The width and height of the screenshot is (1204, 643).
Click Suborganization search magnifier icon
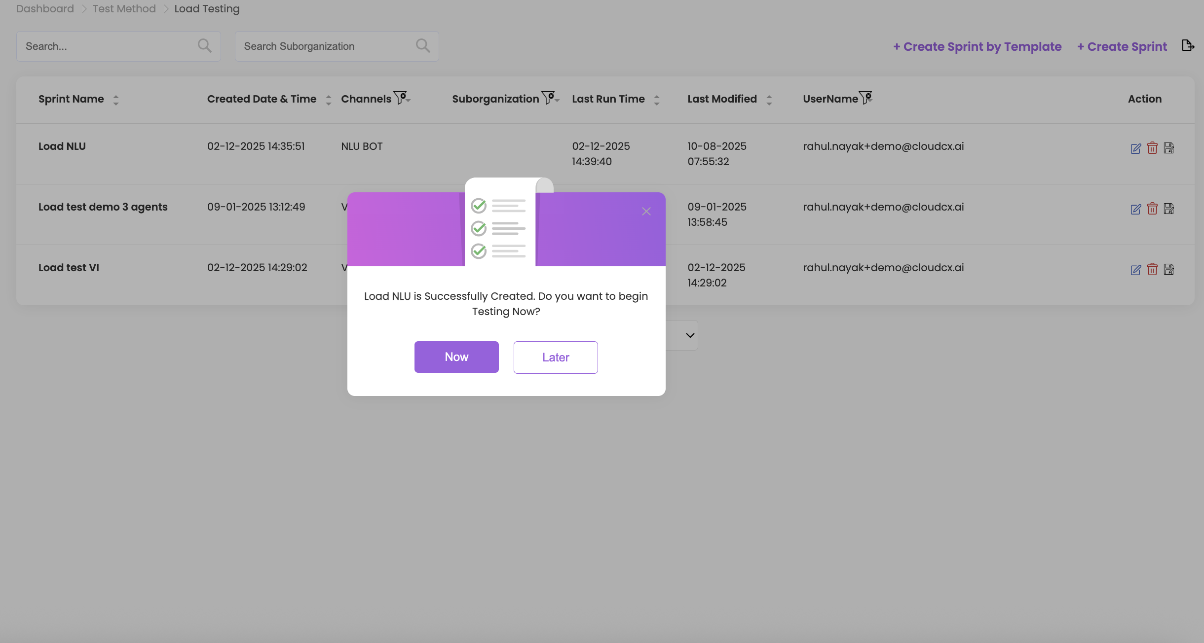422,46
